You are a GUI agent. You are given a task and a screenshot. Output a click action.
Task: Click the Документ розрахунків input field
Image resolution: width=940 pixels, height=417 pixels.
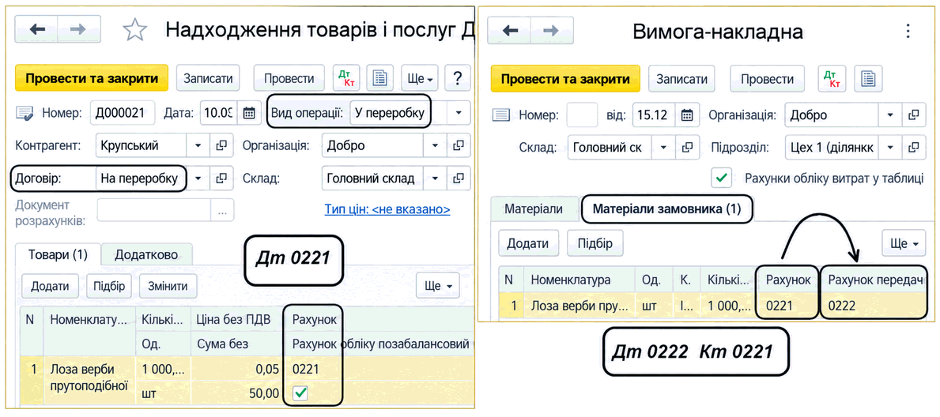[154, 210]
